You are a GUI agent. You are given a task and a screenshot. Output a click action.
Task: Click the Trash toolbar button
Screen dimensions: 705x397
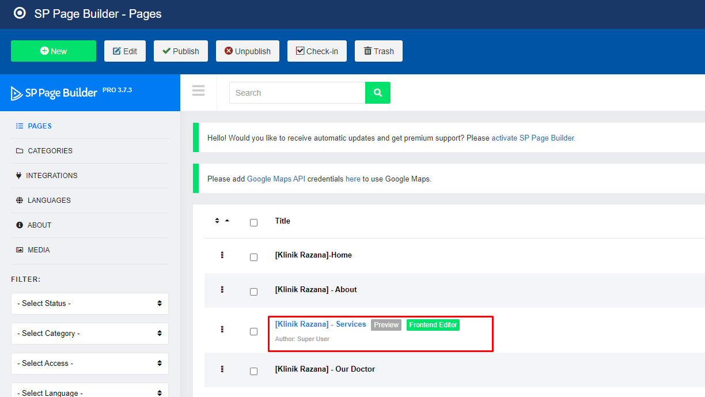coord(378,51)
